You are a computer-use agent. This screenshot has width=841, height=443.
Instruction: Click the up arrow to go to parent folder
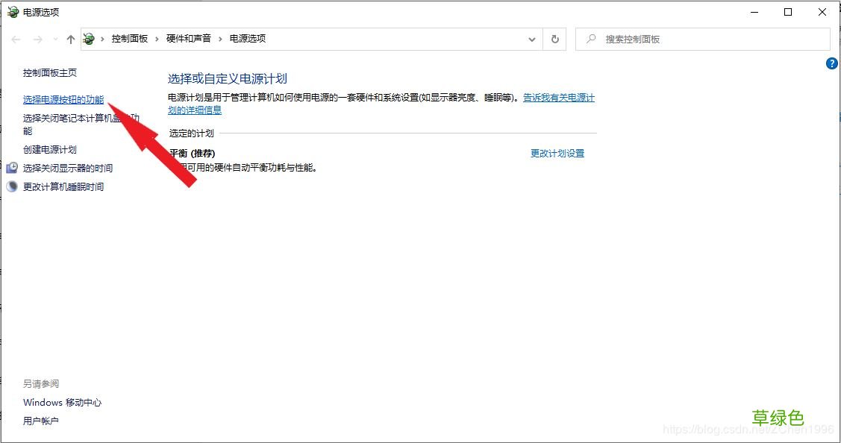pyautogui.click(x=70, y=38)
